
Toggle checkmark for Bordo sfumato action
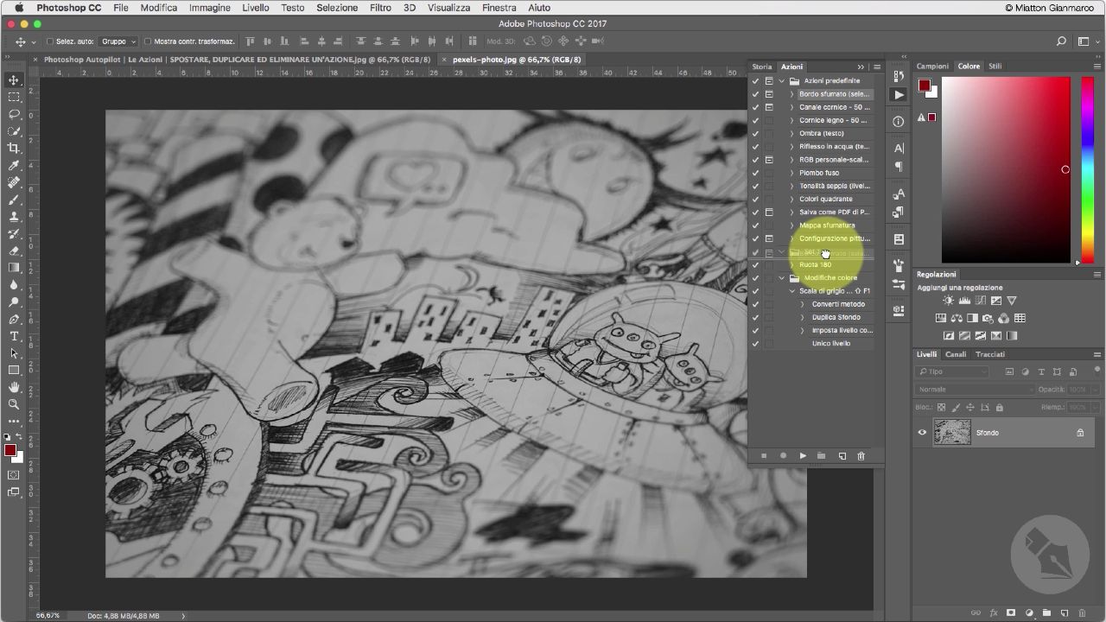pos(755,94)
